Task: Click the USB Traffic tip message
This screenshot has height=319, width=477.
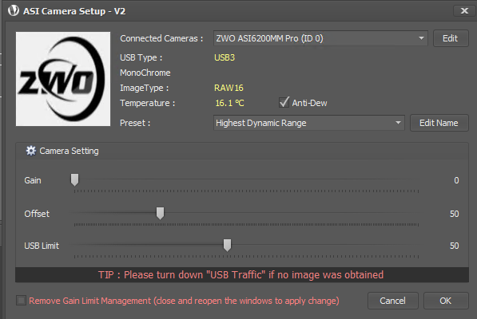Action: tap(240, 274)
